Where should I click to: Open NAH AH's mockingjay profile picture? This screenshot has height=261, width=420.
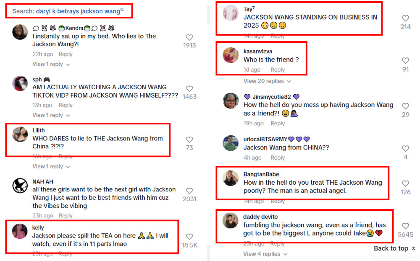pos(20,186)
